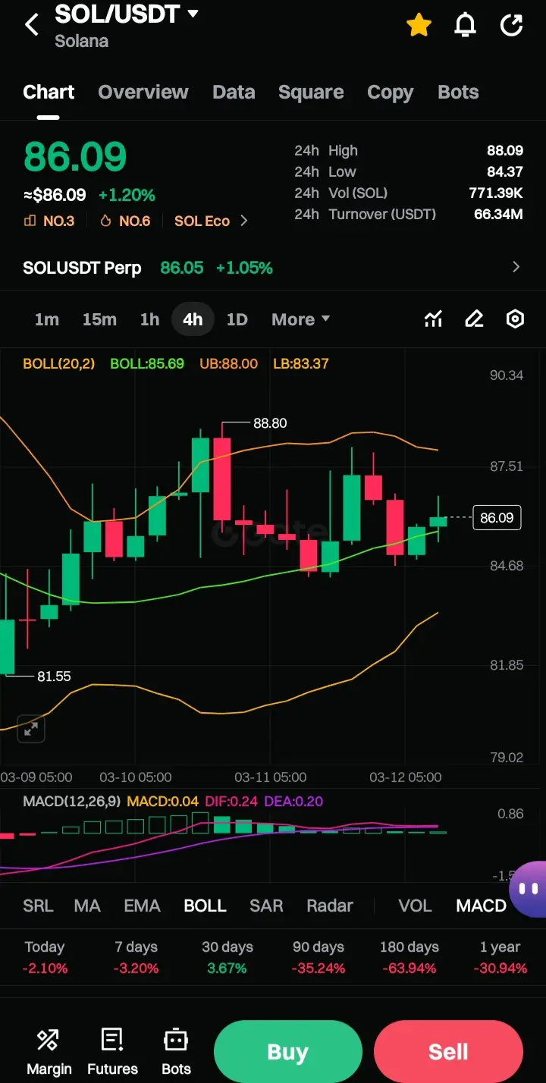The image size is (546, 1083).
Task: Tap the 86.09 current price marker
Action: 497,518
